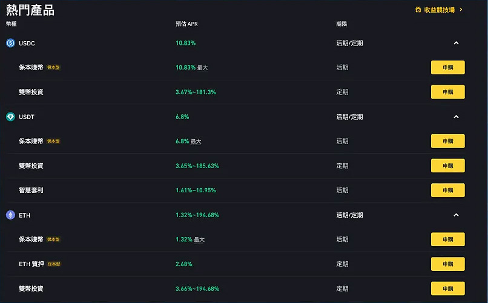
Task: Click 申購 for USDT 雙幣投資
Action: [447, 166]
